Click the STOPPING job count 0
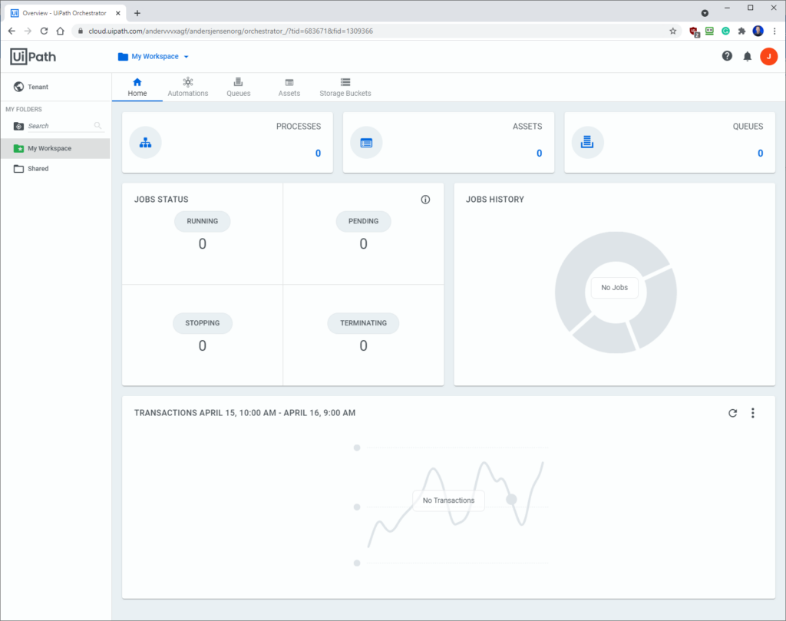786x621 pixels. coord(202,346)
